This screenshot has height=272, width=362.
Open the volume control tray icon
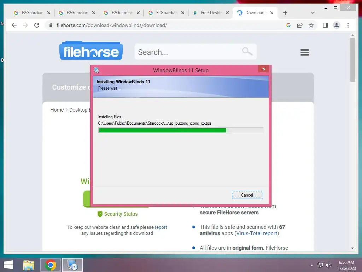point(328,265)
